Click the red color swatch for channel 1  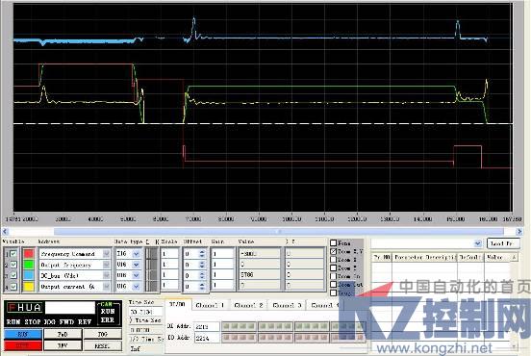(x=29, y=254)
